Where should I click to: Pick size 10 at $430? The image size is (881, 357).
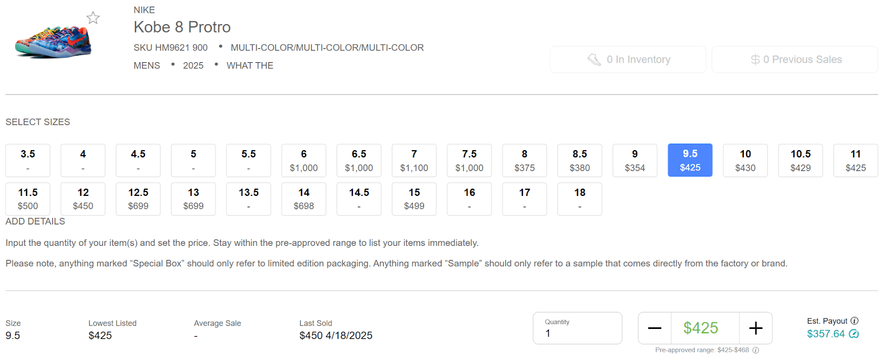point(746,161)
